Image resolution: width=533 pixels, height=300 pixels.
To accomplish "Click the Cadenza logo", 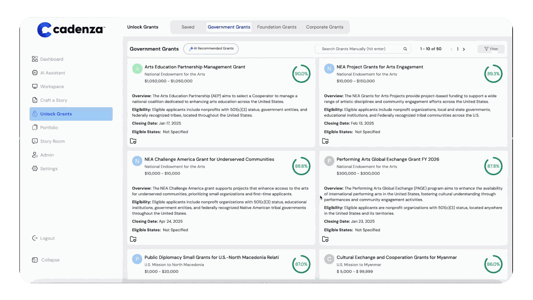I will (71, 30).
